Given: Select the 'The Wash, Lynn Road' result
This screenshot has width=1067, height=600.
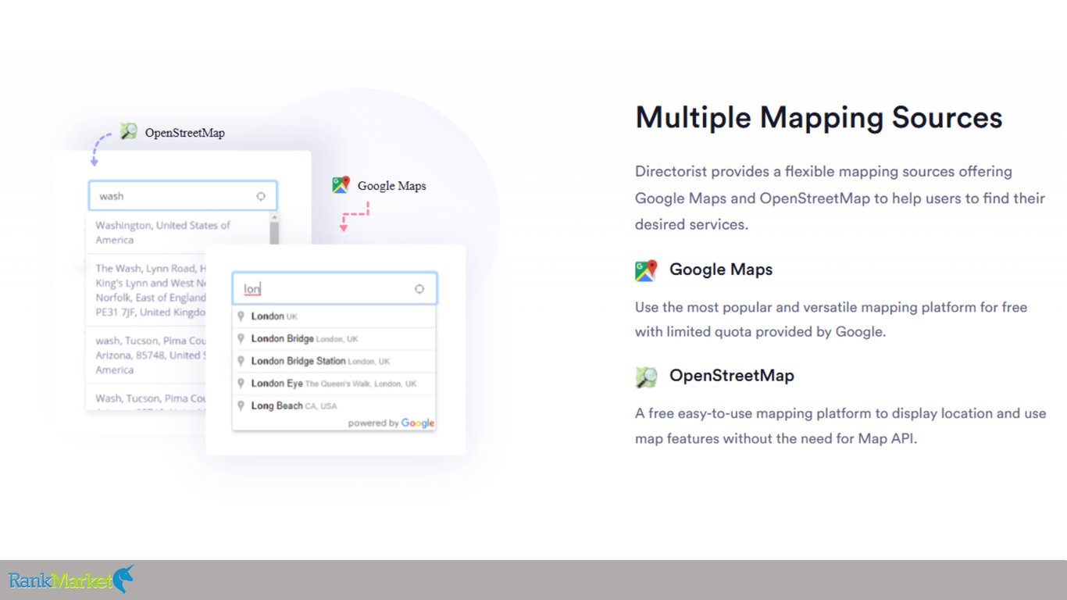Looking at the screenshot, I should pyautogui.click(x=146, y=290).
